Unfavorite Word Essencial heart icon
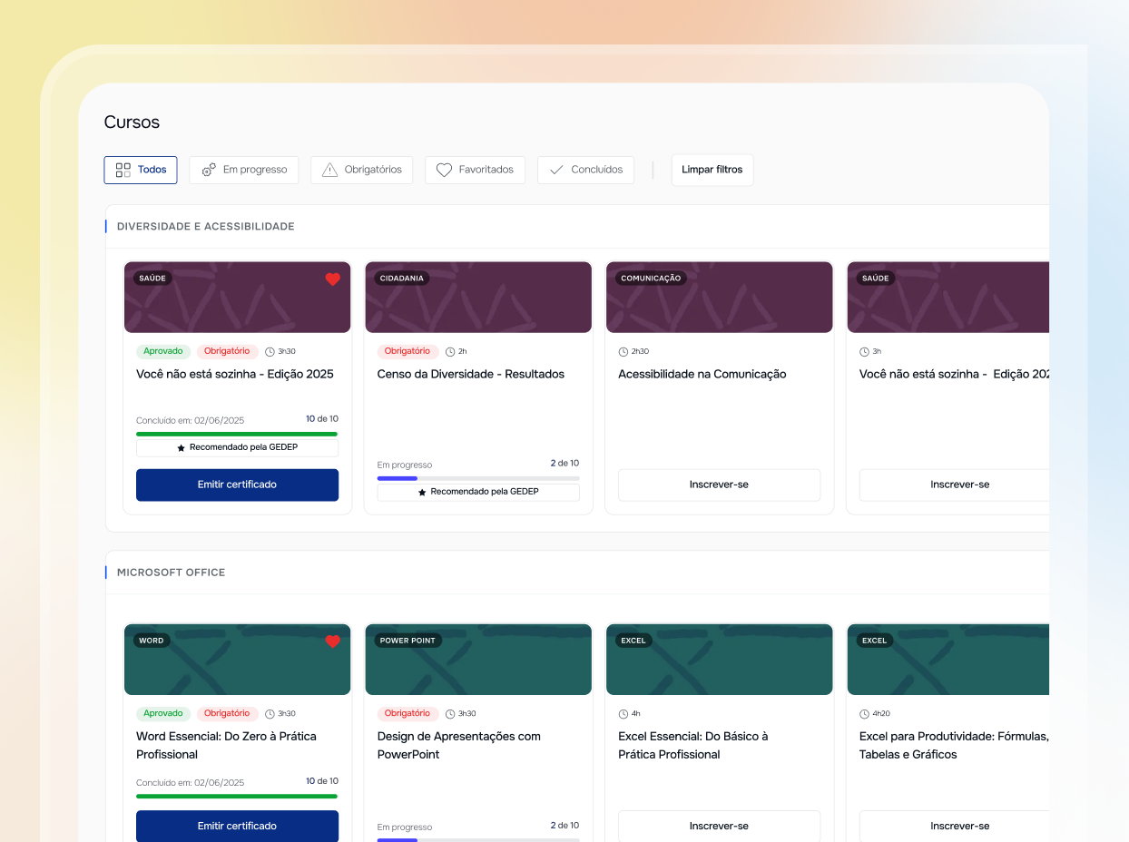1129x842 pixels. tap(332, 641)
